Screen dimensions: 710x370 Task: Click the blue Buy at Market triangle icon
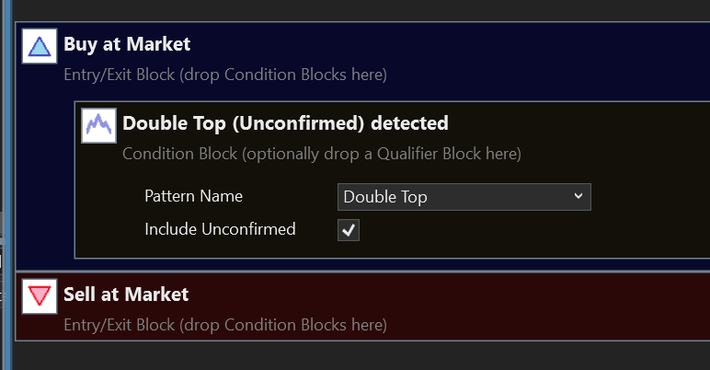click(39, 46)
